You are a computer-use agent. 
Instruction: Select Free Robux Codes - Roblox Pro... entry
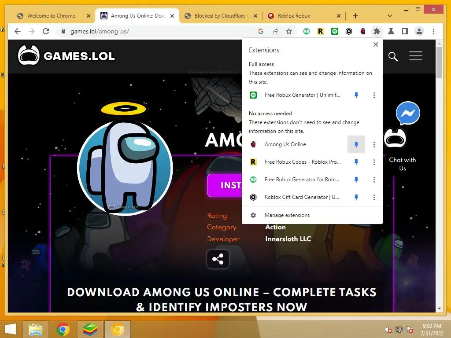click(x=295, y=162)
